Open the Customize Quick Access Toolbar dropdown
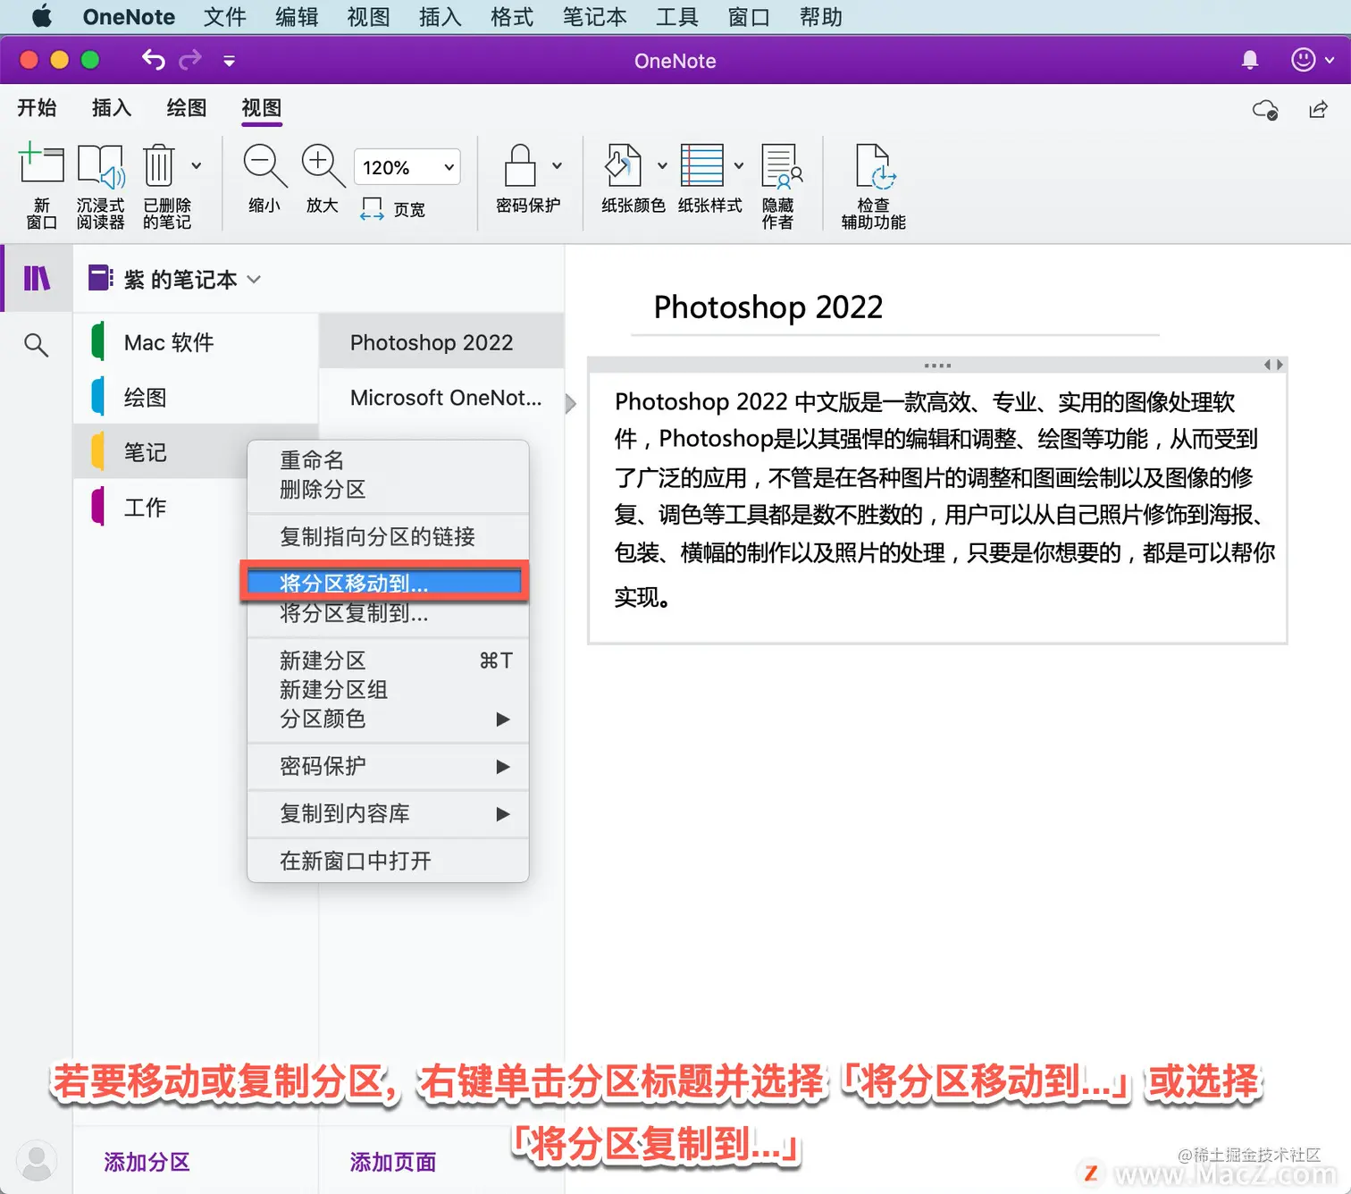Screen dimensions: 1351x1194 pos(230,61)
